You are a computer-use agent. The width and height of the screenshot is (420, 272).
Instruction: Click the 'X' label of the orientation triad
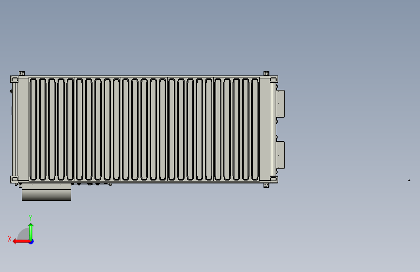10,239
